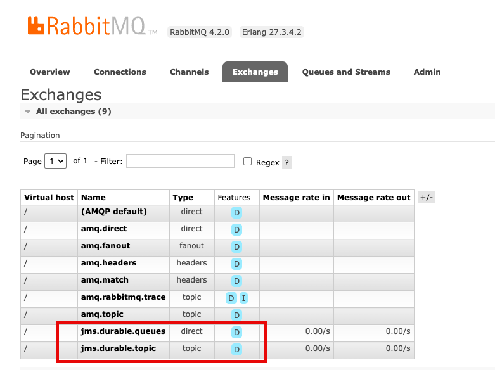Click the Regex help question mark
The width and height of the screenshot is (495, 370).
click(x=286, y=163)
